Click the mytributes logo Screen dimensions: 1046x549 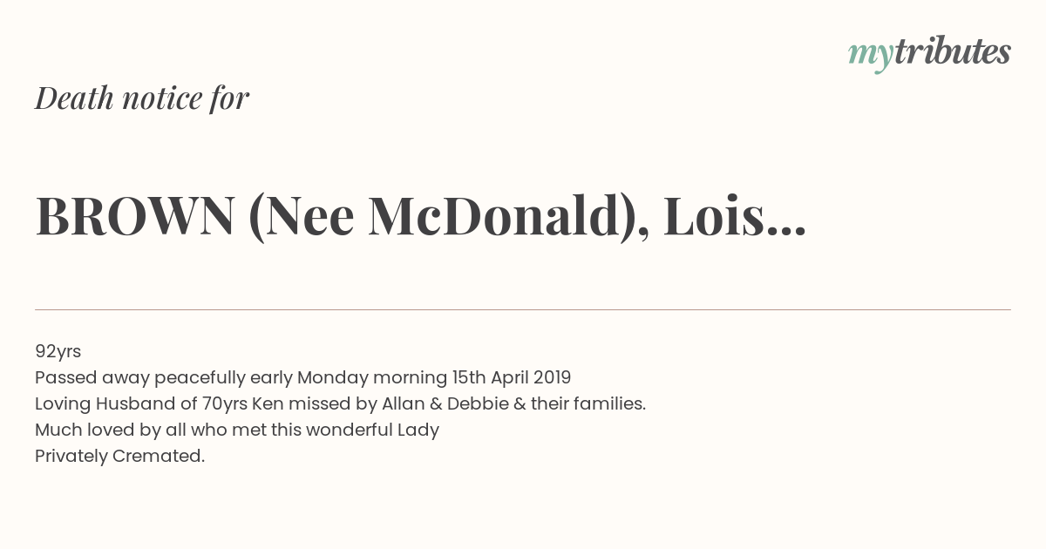929,53
